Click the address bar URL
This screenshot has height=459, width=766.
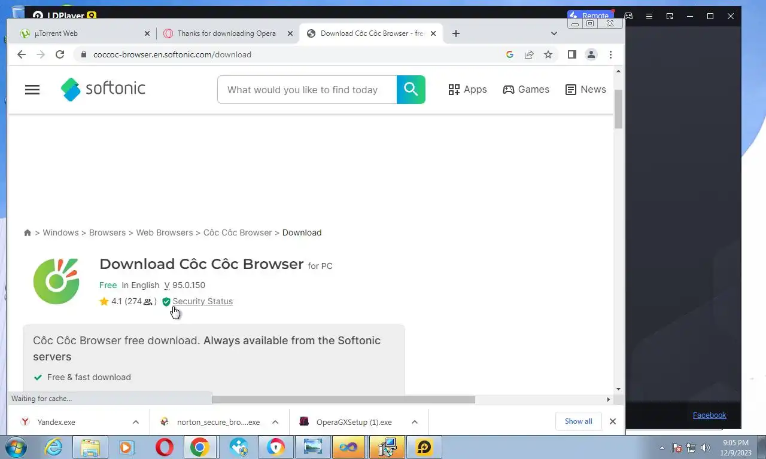172,54
